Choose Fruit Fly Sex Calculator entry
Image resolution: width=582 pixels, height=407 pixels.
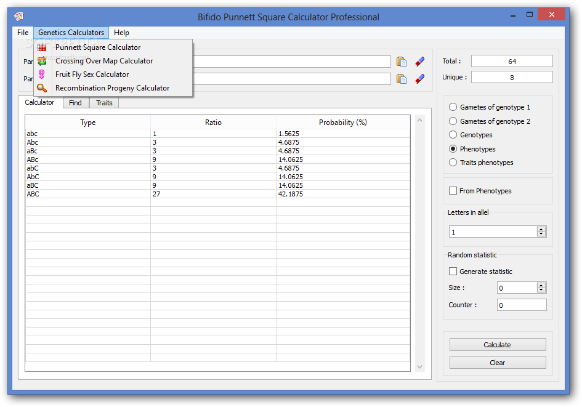(x=113, y=75)
